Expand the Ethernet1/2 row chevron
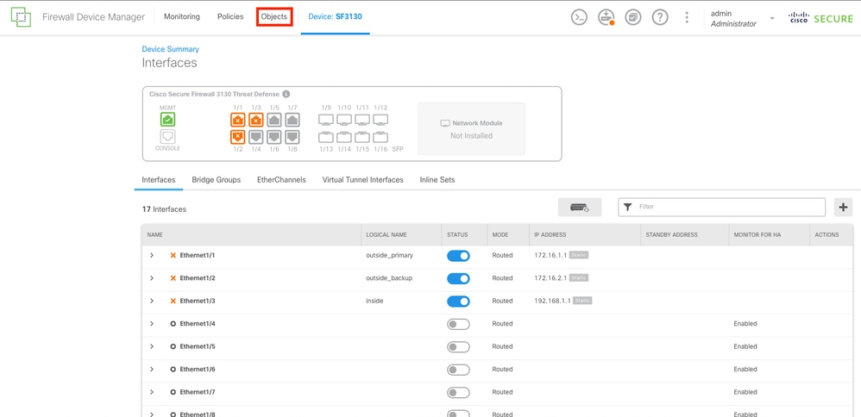The image size is (861, 417). point(152,278)
